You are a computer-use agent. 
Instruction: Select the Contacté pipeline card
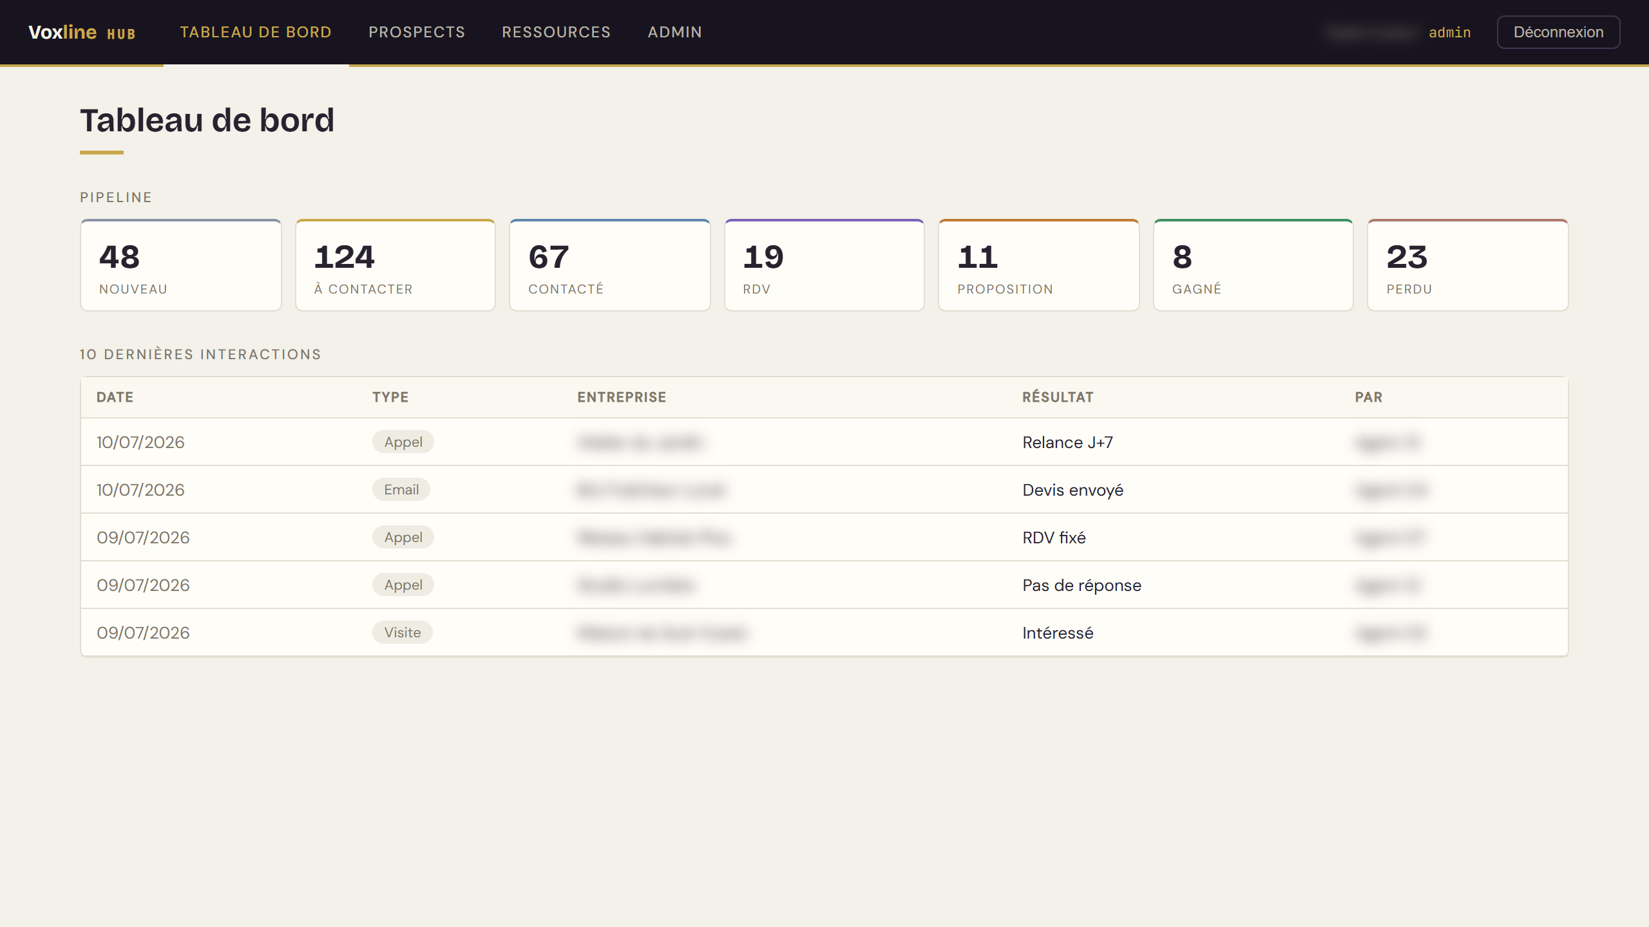(x=610, y=265)
